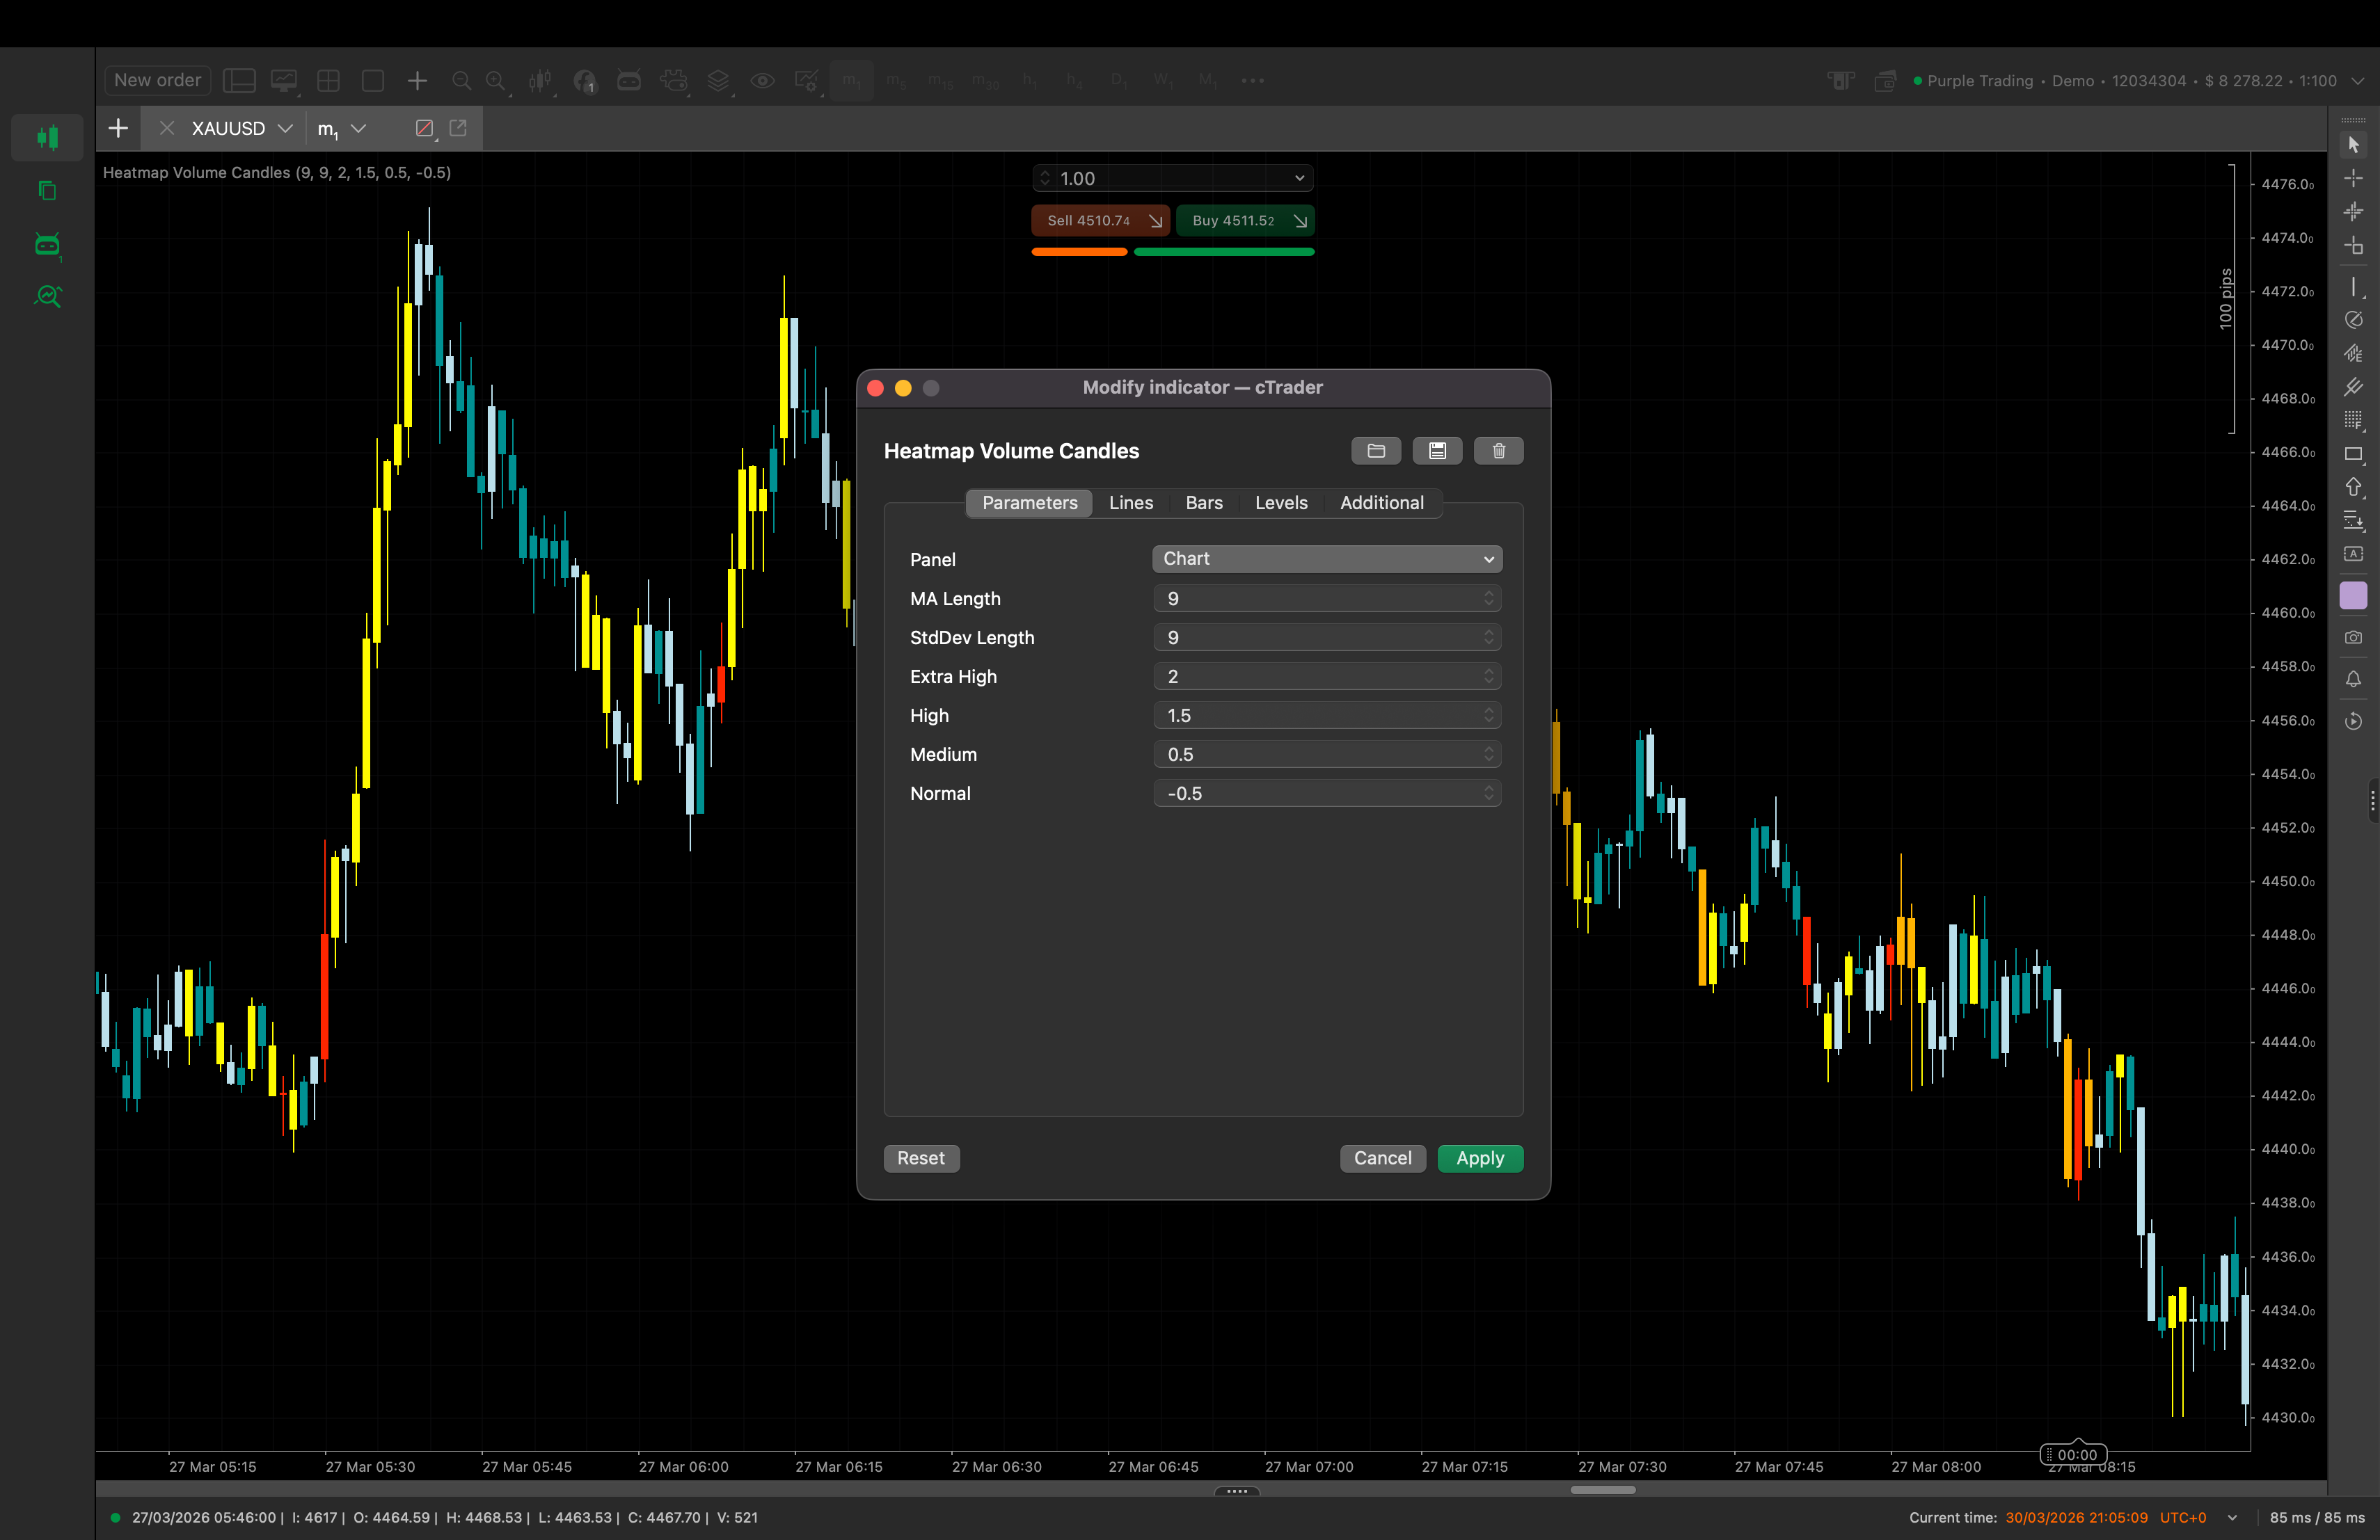
Task: Open the Additional tab
Action: click(1381, 503)
